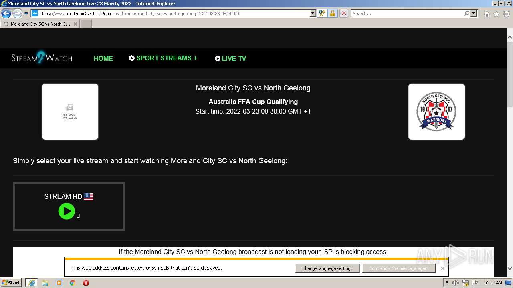Click the Action Center flag icon
The width and height of the screenshot is (513, 288).
[475, 283]
